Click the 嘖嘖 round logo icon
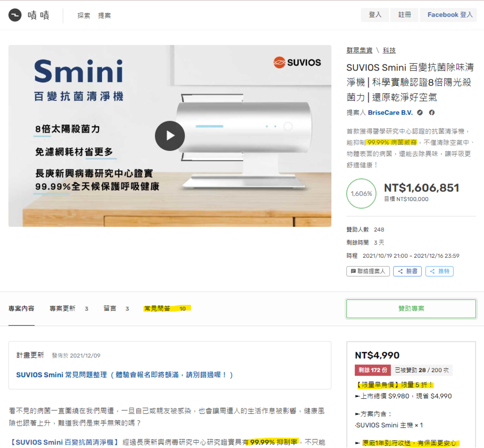 click(x=15, y=15)
